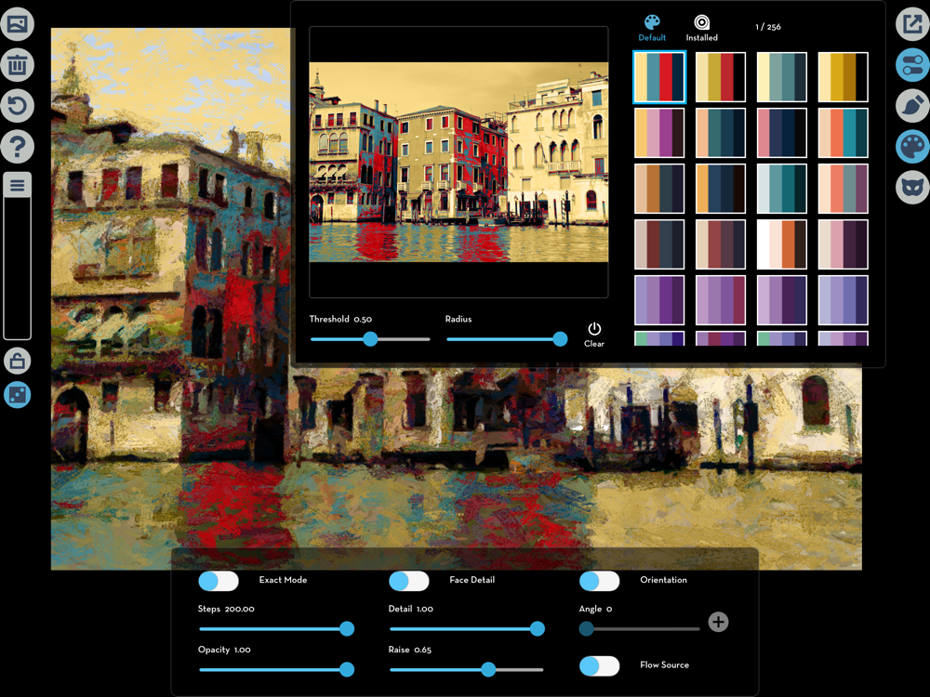Toggle the Flow Source switch
This screenshot has width=930, height=697.
[x=599, y=665]
